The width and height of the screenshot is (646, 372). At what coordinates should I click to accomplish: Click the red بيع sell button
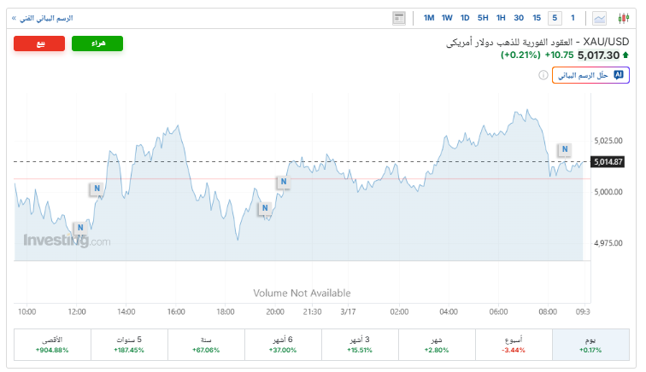(39, 44)
